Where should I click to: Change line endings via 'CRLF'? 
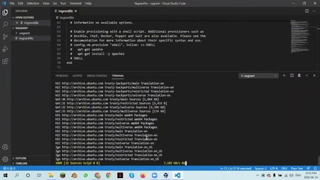[284, 168]
